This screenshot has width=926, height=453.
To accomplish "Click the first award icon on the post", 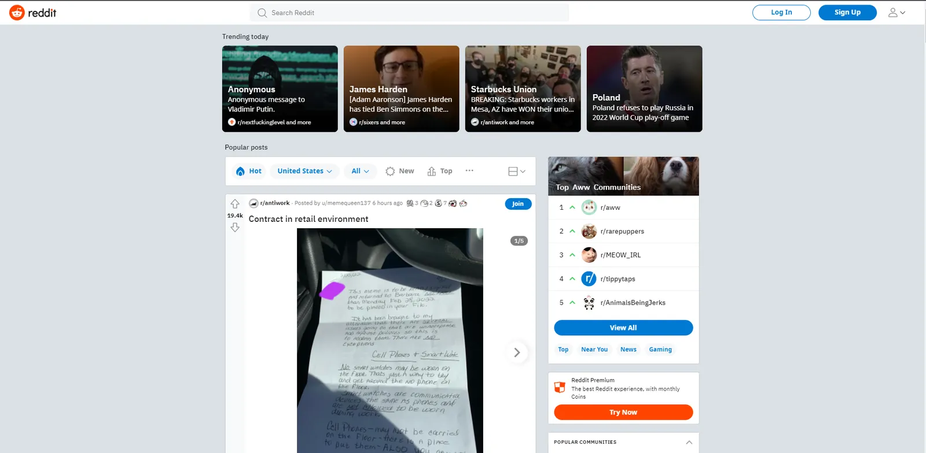I will [410, 203].
